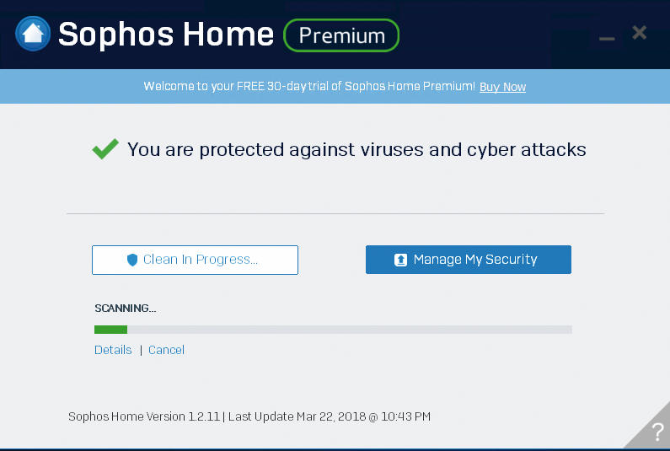
Task: Click the free trial welcome banner text
Action: (309, 86)
